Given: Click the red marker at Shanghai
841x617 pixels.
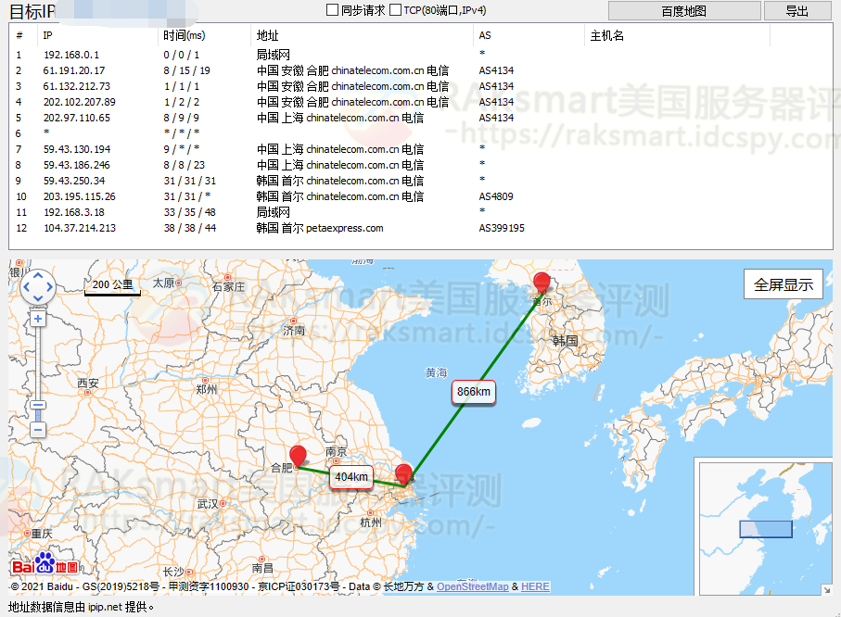Looking at the screenshot, I should click(x=403, y=475).
